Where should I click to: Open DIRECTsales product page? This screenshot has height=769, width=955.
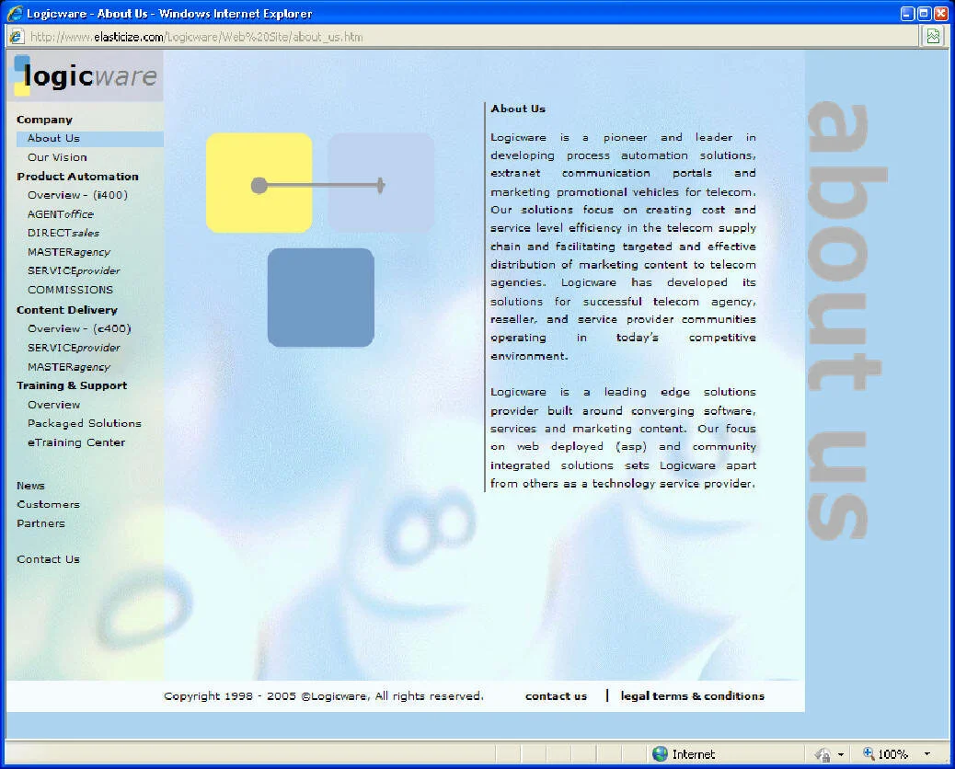click(x=63, y=233)
